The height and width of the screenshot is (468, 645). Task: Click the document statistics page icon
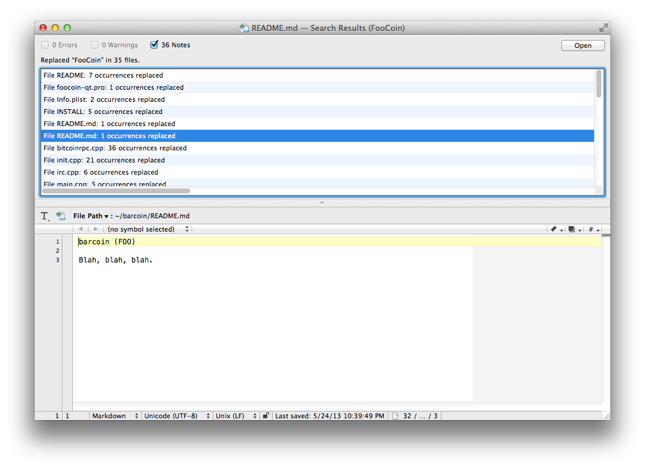[395, 416]
